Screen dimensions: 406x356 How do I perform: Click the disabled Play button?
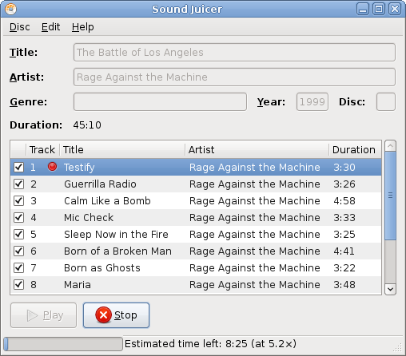43,315
